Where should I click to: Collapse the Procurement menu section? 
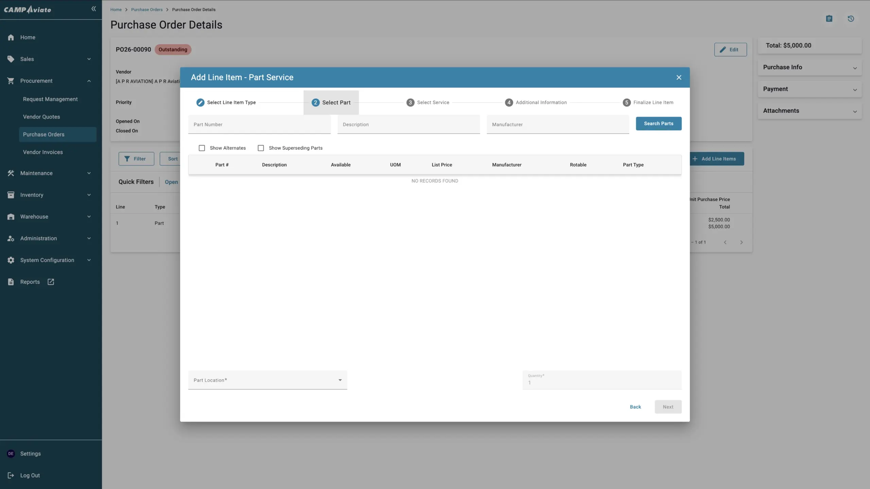(89, 81)
